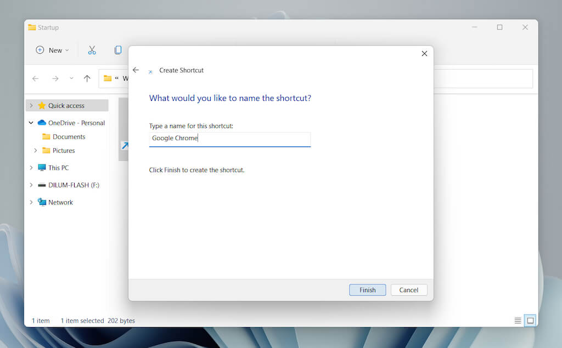Click the Cut scissors icon
Viewport: 562px width, 348px height.
(x=92, y=50)
